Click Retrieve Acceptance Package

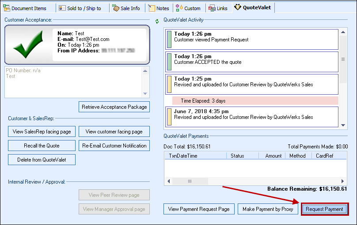point(114,107)
